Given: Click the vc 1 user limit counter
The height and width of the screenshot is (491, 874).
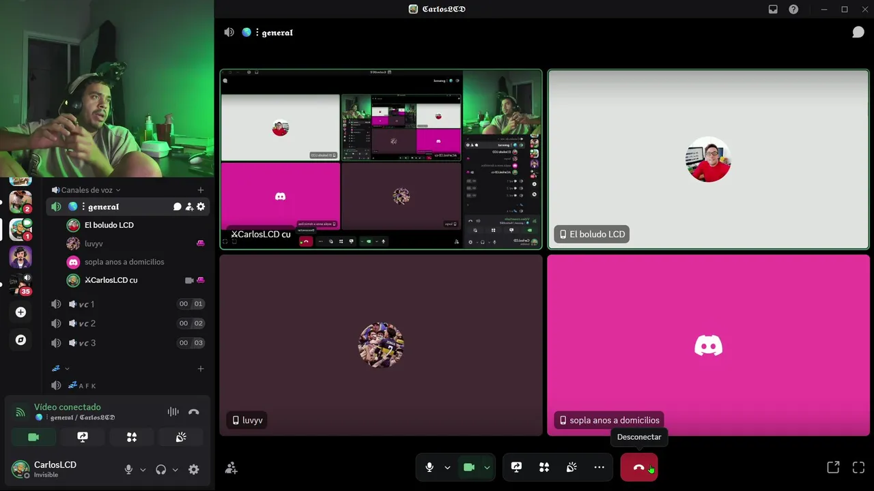Looking at the screenshot, I should (x=191, y=304).
